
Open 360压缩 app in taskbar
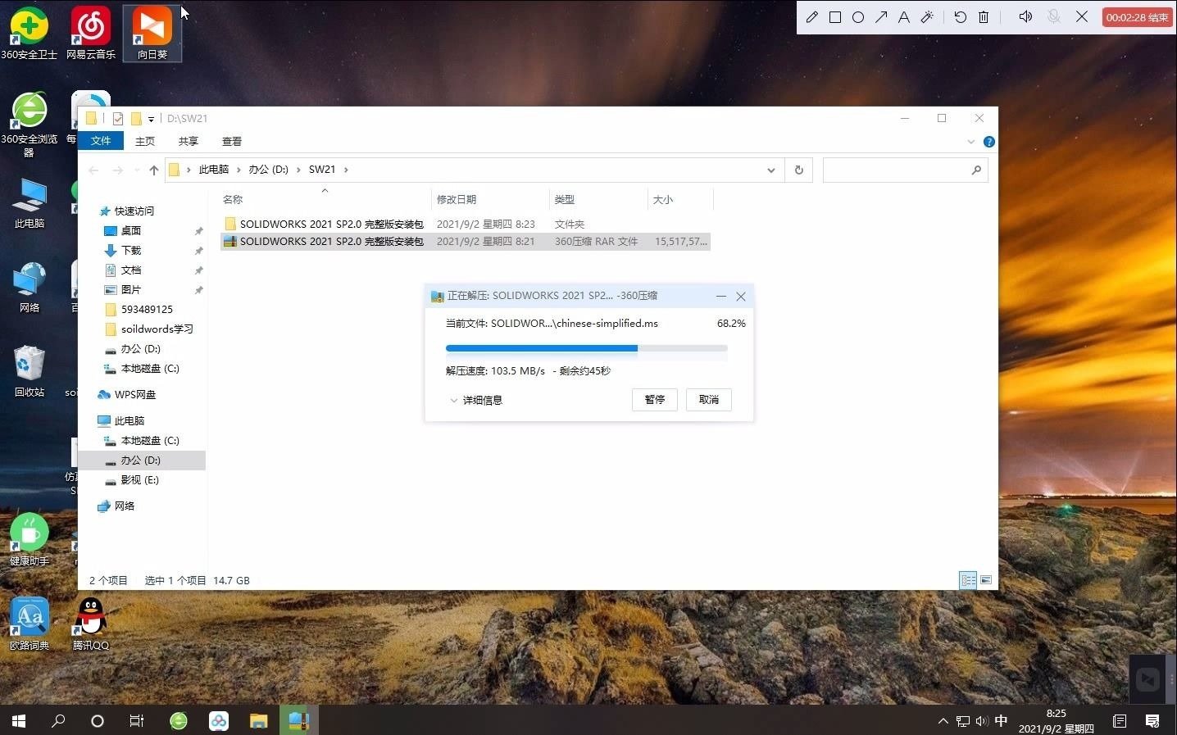coord(298,720)
